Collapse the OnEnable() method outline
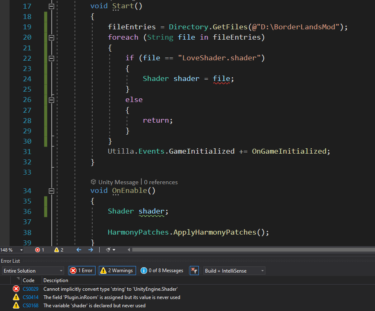 click(51, 191)
